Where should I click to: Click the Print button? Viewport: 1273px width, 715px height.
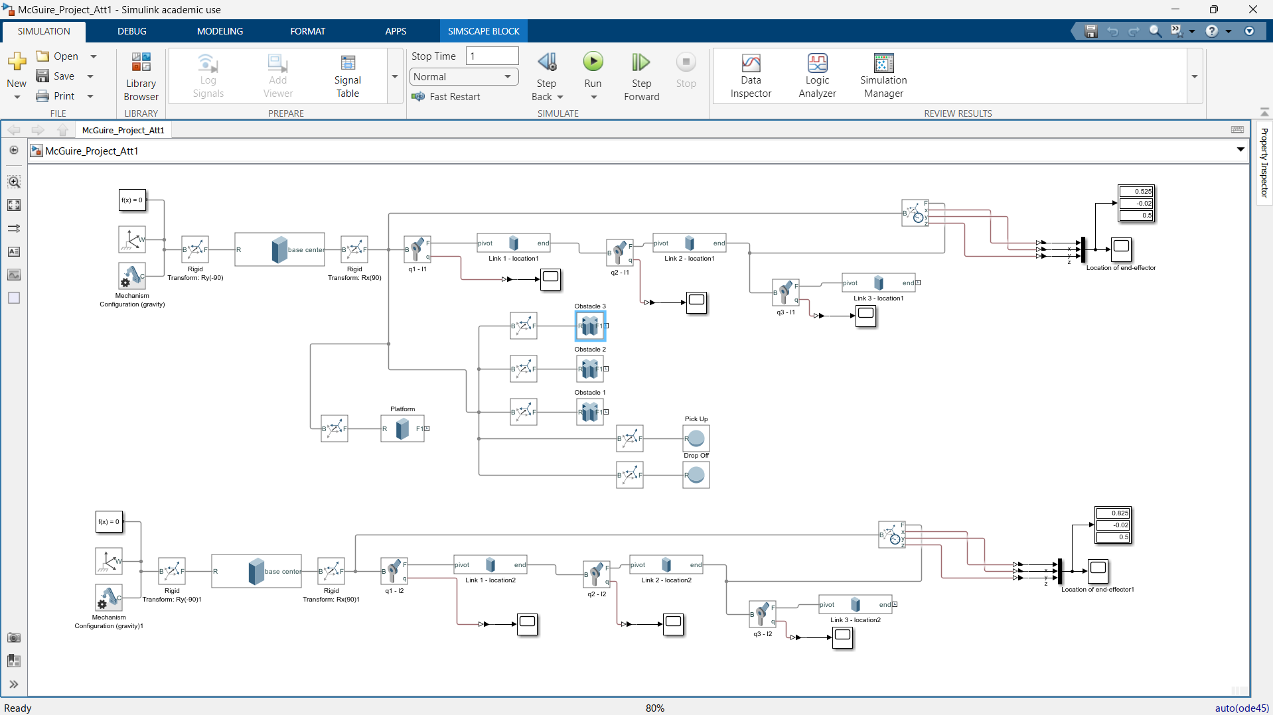point(56,96)
